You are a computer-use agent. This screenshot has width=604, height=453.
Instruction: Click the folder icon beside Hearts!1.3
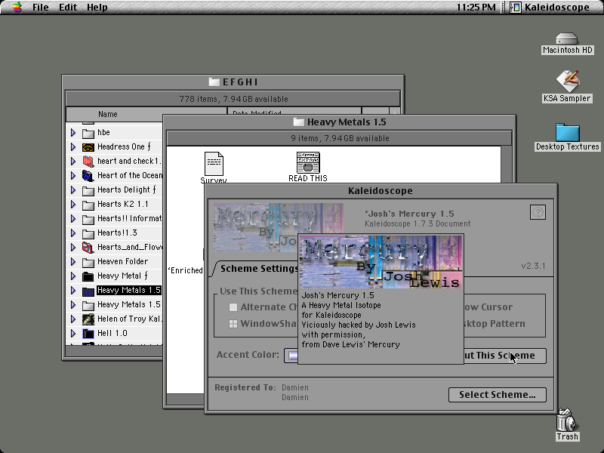[x=88, y=233]
